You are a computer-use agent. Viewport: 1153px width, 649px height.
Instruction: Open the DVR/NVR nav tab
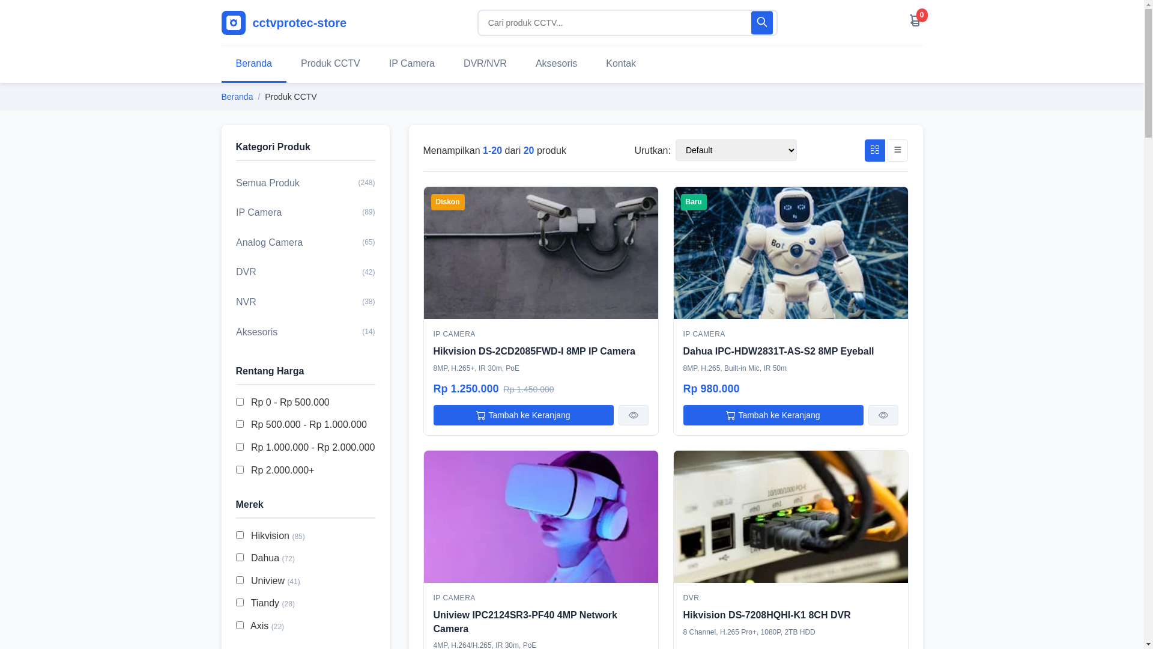tap(485, 64)
